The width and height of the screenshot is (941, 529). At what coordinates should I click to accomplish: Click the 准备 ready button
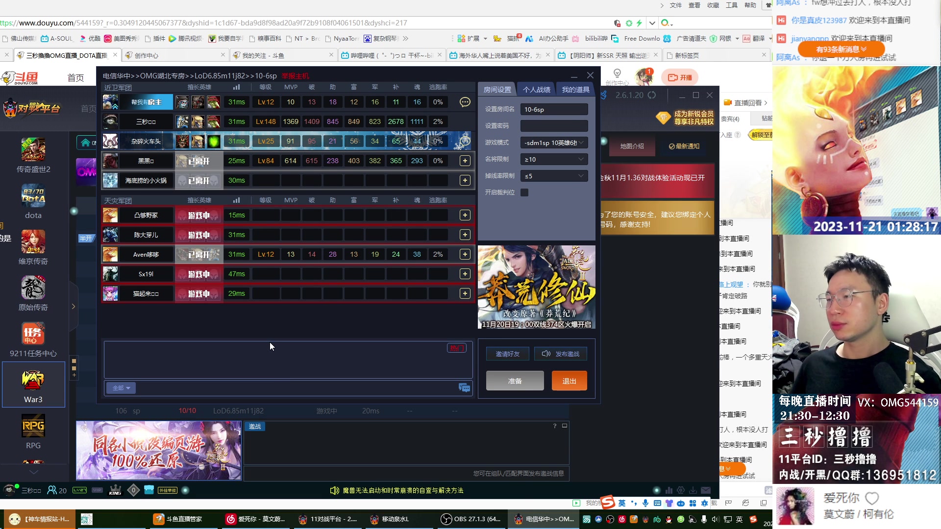click(515, 381)
